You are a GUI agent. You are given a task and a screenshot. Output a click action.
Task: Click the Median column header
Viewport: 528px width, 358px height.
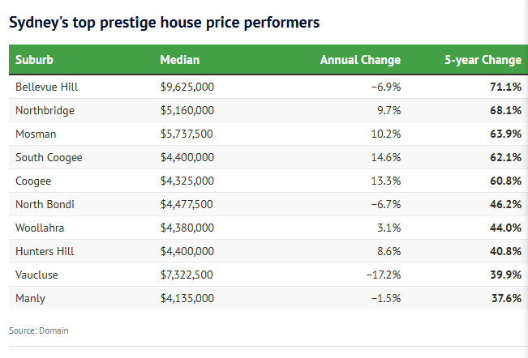[179, 60]
